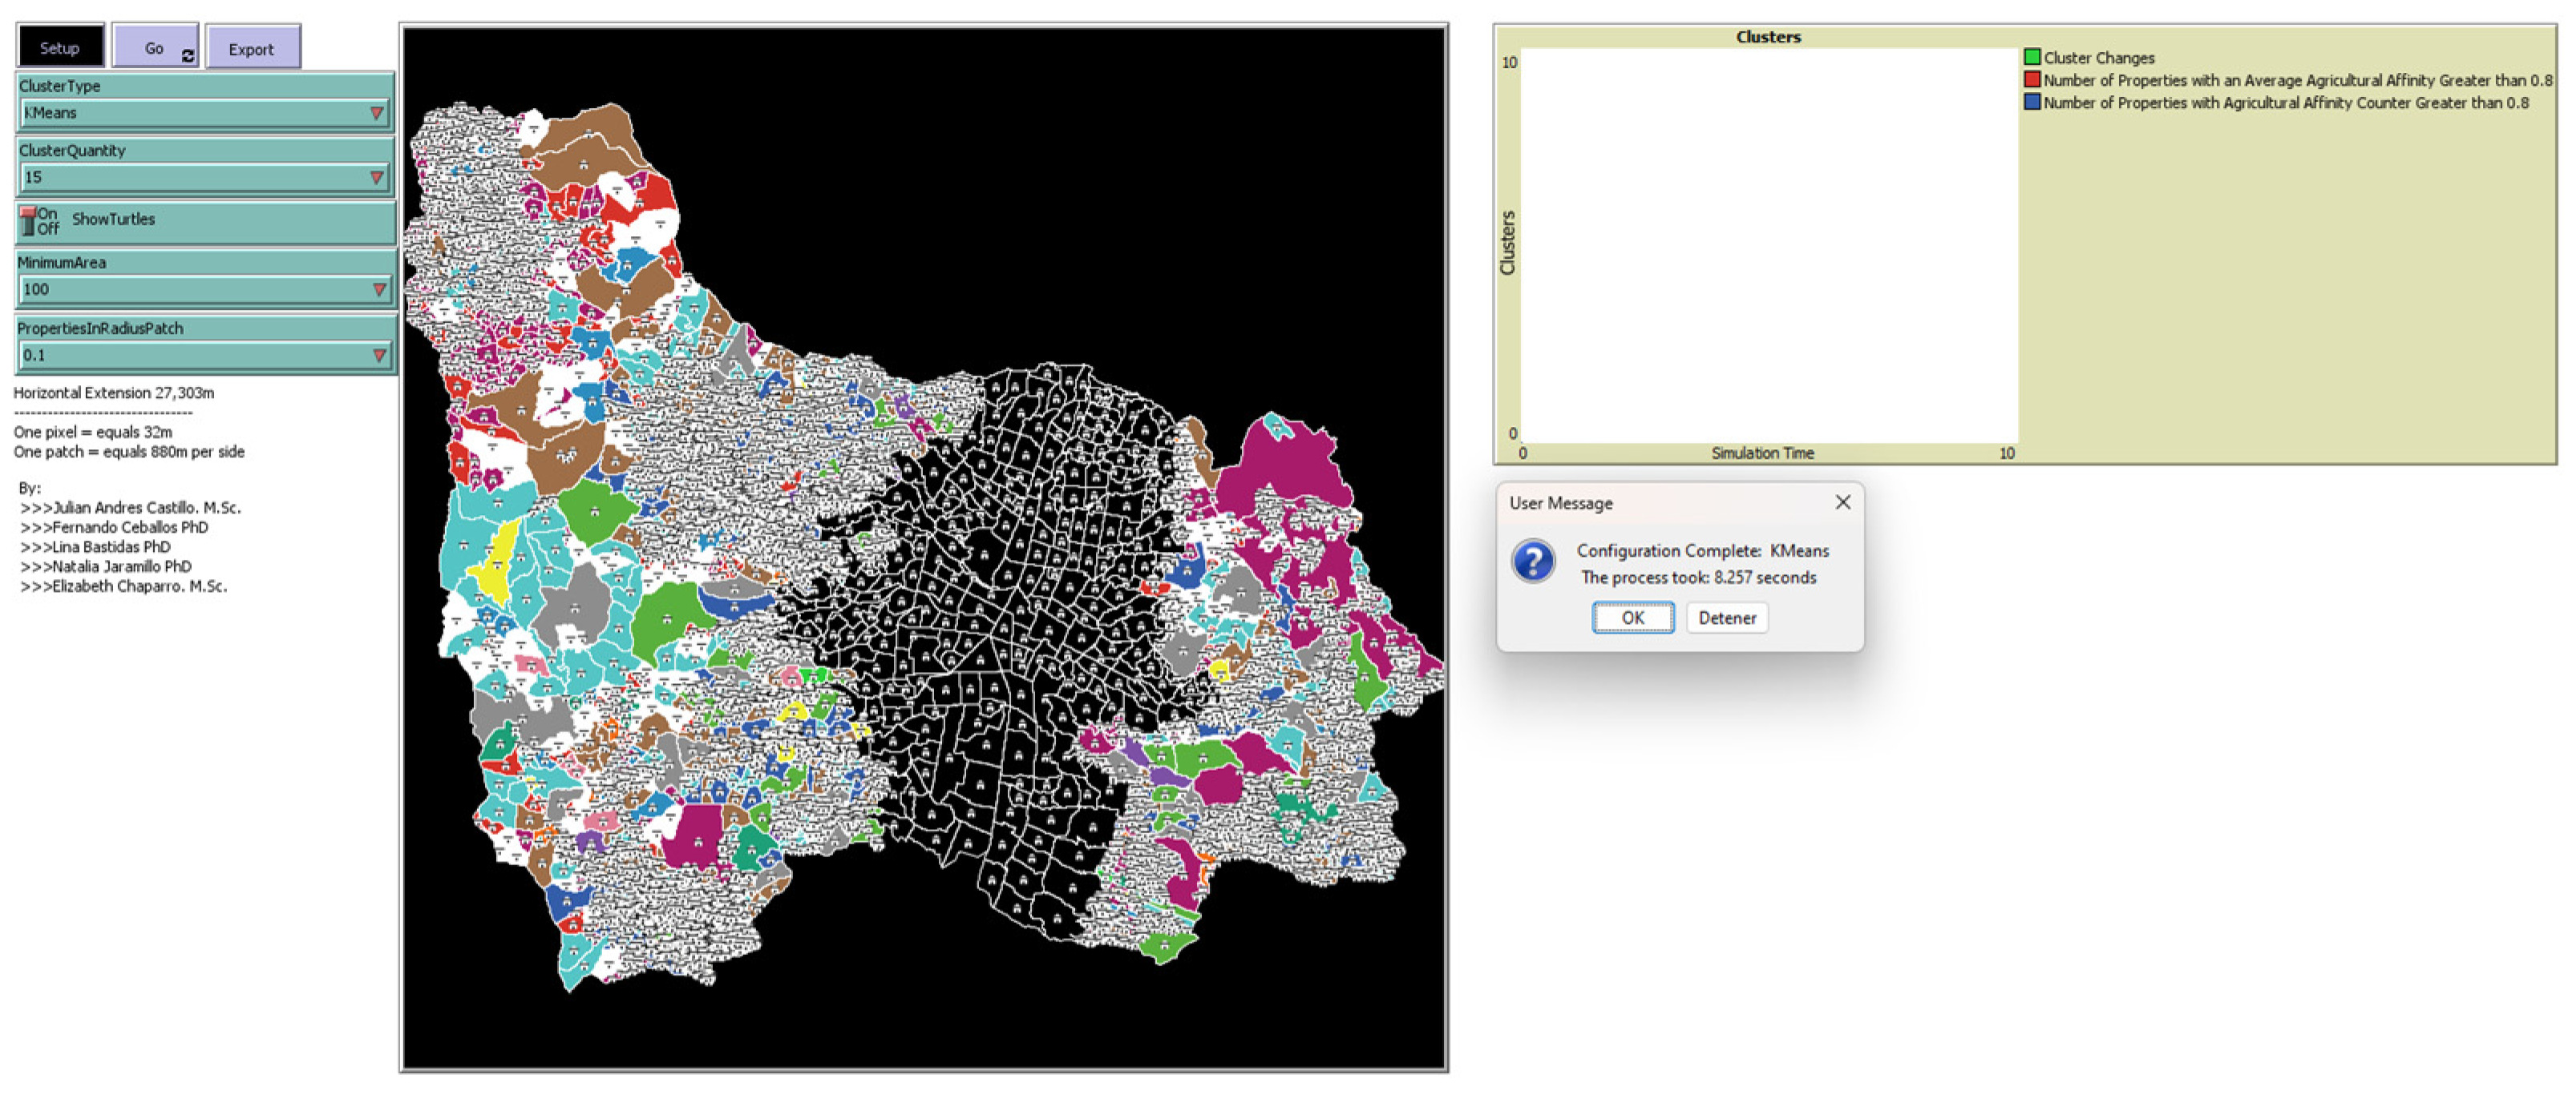Click the Export button
Image resolution: width=2576 pixels, height=1095 pixels.
coord(251,48)
